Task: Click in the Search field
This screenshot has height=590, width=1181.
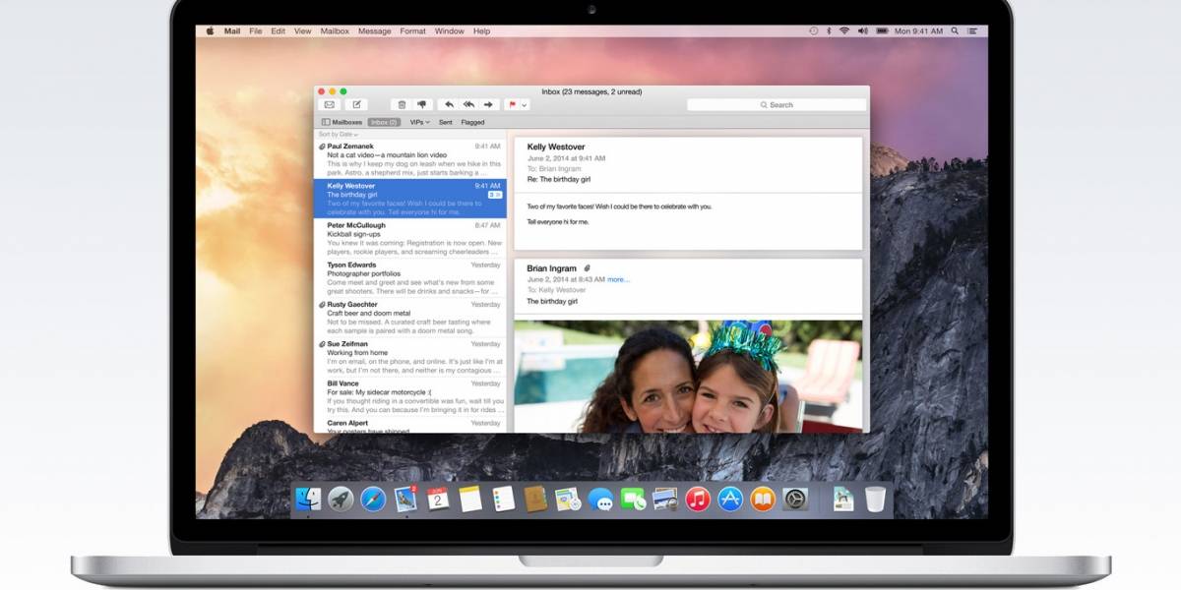Action: 777,104
